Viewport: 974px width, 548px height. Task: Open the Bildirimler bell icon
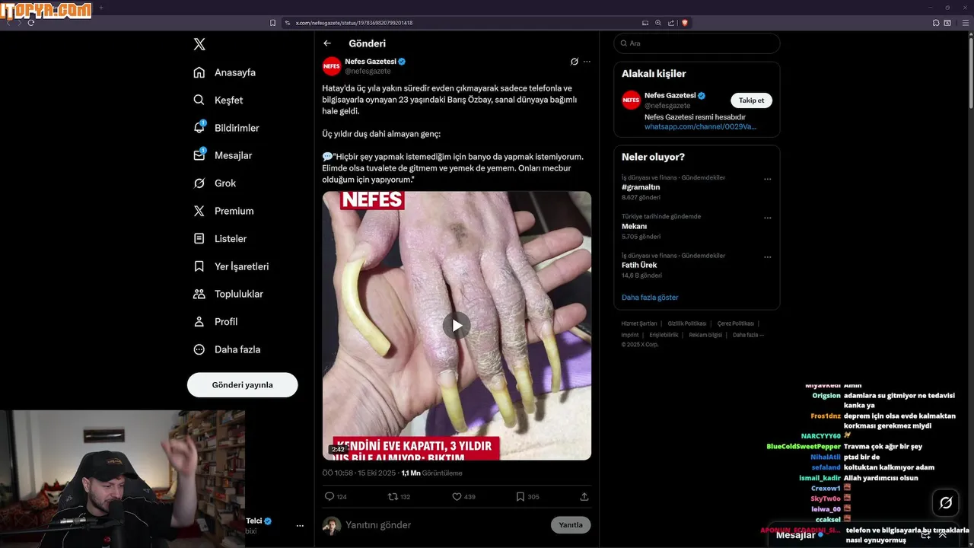click(199, 127)
